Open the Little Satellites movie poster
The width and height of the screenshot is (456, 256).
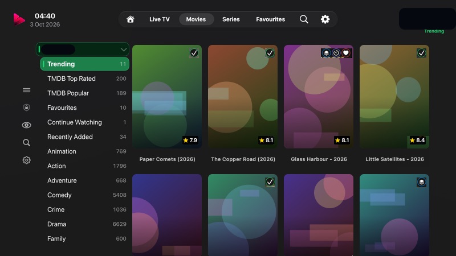[x=394, y=97]
